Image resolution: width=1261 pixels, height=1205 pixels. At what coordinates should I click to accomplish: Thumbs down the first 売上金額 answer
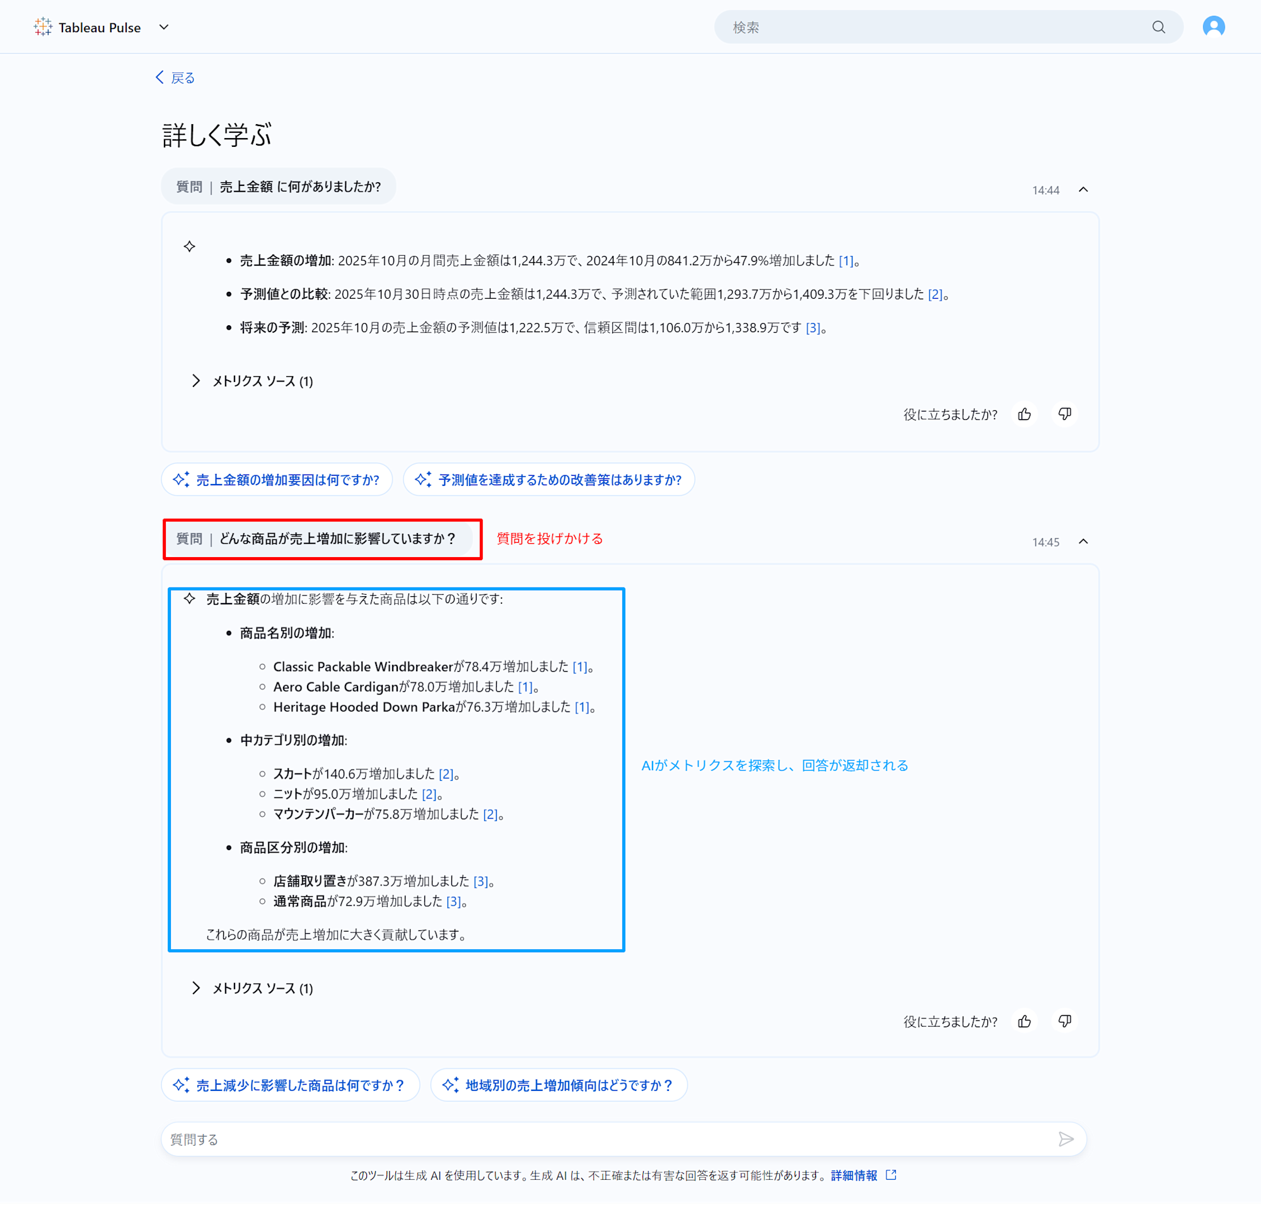coord(1064,414)
